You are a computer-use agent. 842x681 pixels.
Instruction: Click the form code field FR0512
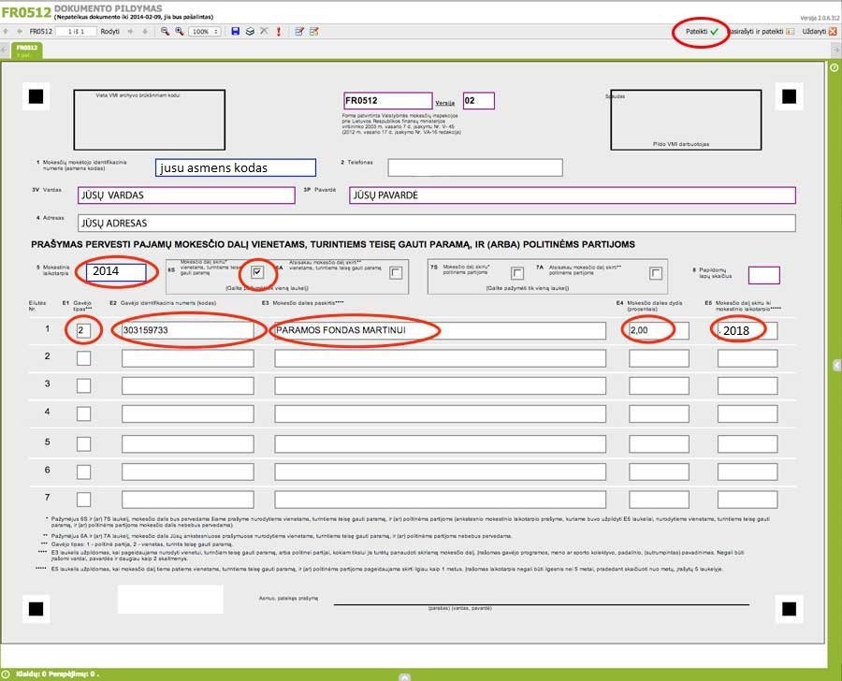[x=388, y=100]
